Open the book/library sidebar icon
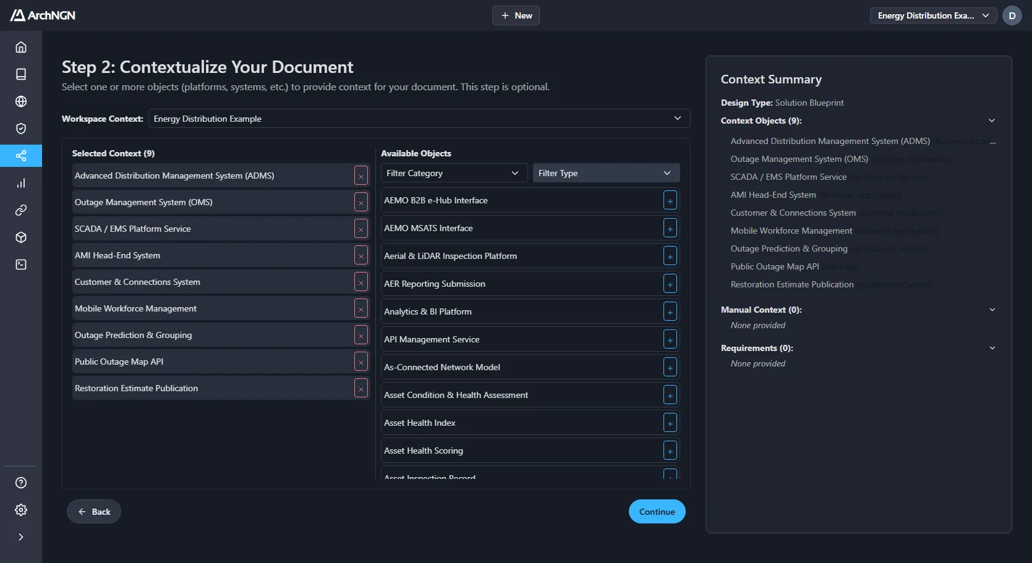The height and width of the screenshot is (563, 1032). pos(21,74)
